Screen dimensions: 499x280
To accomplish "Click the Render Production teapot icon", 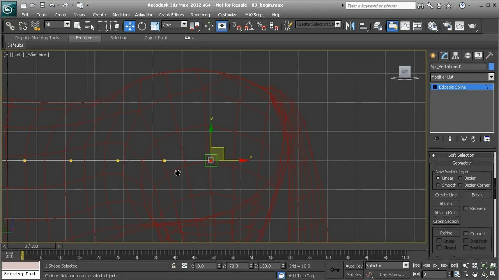I will tap(472, 26).
